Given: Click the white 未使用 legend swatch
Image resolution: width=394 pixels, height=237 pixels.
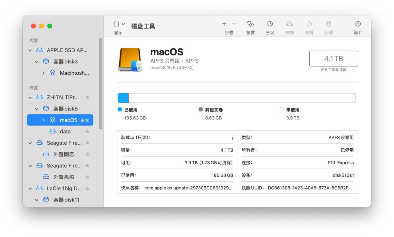Looking at the screenshot, I should [282, 110].
